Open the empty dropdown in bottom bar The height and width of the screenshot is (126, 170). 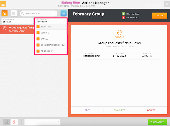point(42,122)
